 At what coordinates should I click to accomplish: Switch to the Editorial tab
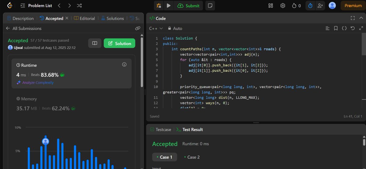[x=84, y=18]
